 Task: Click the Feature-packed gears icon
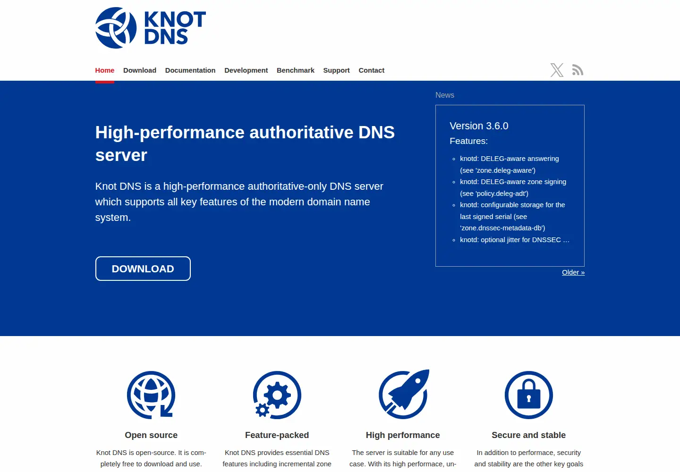point(277,395)
